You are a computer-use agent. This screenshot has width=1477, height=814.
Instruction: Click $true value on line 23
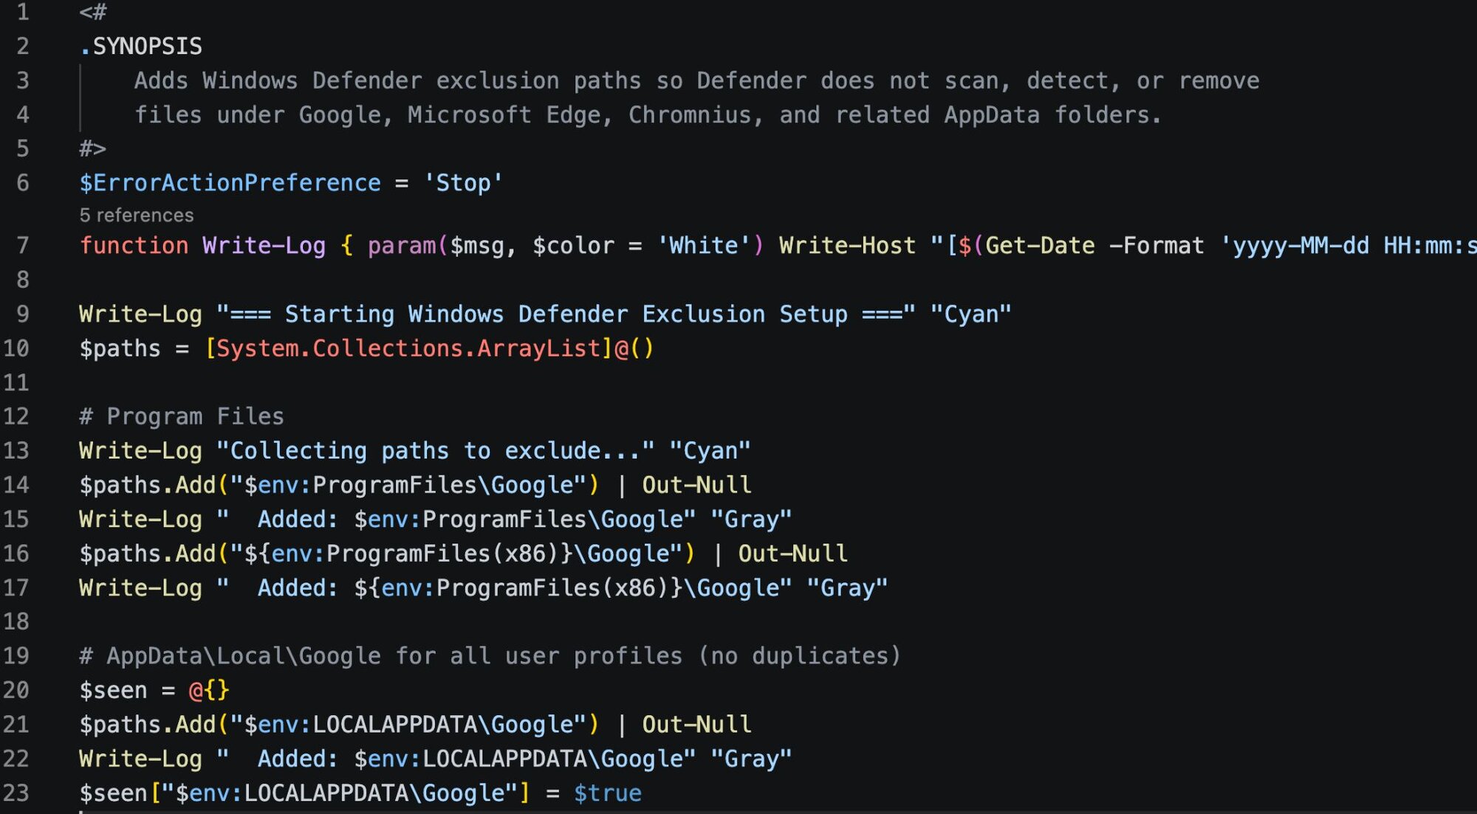[607, 793]
